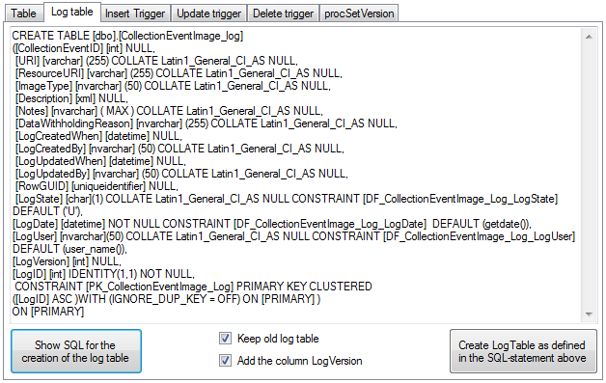Go to the Delete trigger tab
The image size is (606, 383).
(283, 14)
